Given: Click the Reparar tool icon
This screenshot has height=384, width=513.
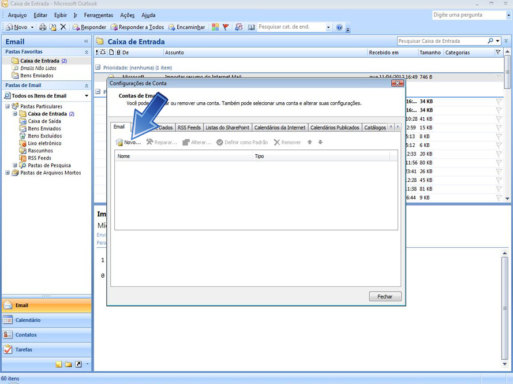Looking at the screenshot, I should click(x=149, y=142).
